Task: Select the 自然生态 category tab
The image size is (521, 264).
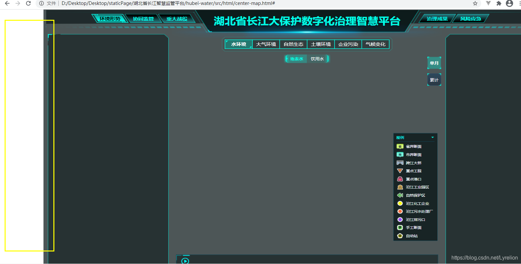Action: click(293, 44)
